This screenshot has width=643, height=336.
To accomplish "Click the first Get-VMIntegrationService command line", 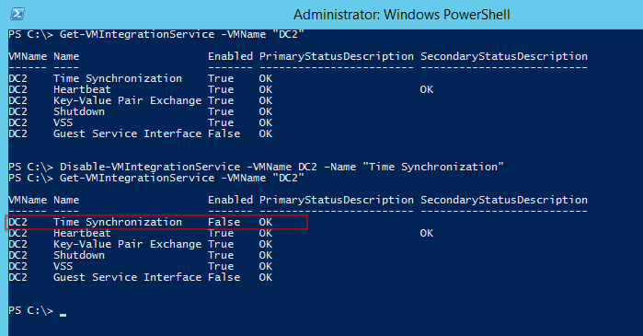I will tap(156, 34).
